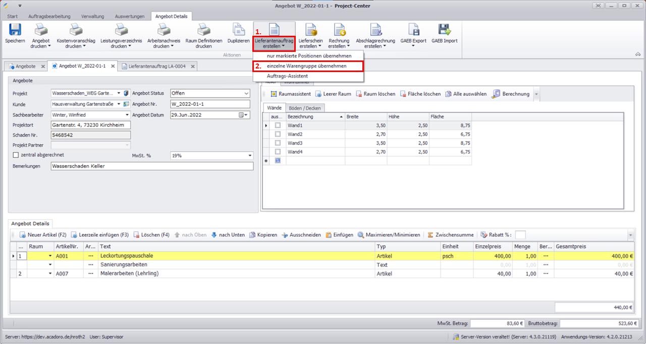Tick the checkbox for Wand1 row
Screen dimensions: 646x344
coord(278,125)
